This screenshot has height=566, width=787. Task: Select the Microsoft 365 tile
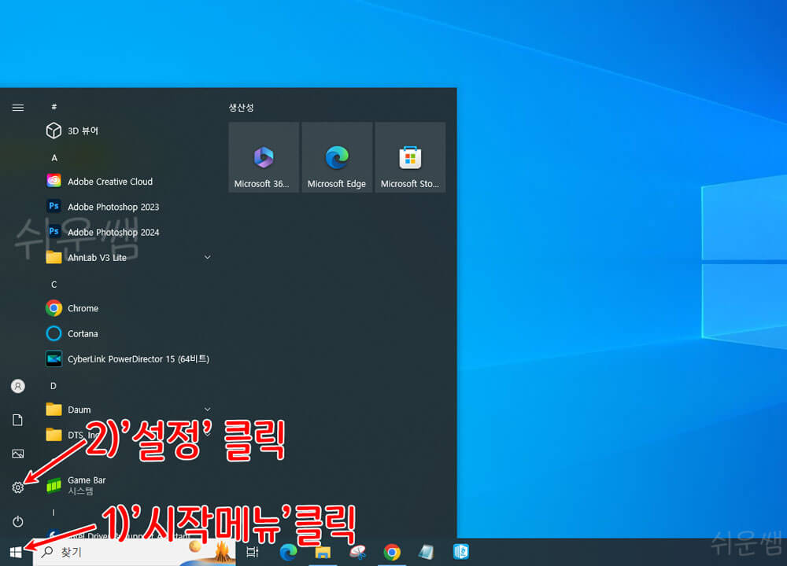tap(263, 156)
